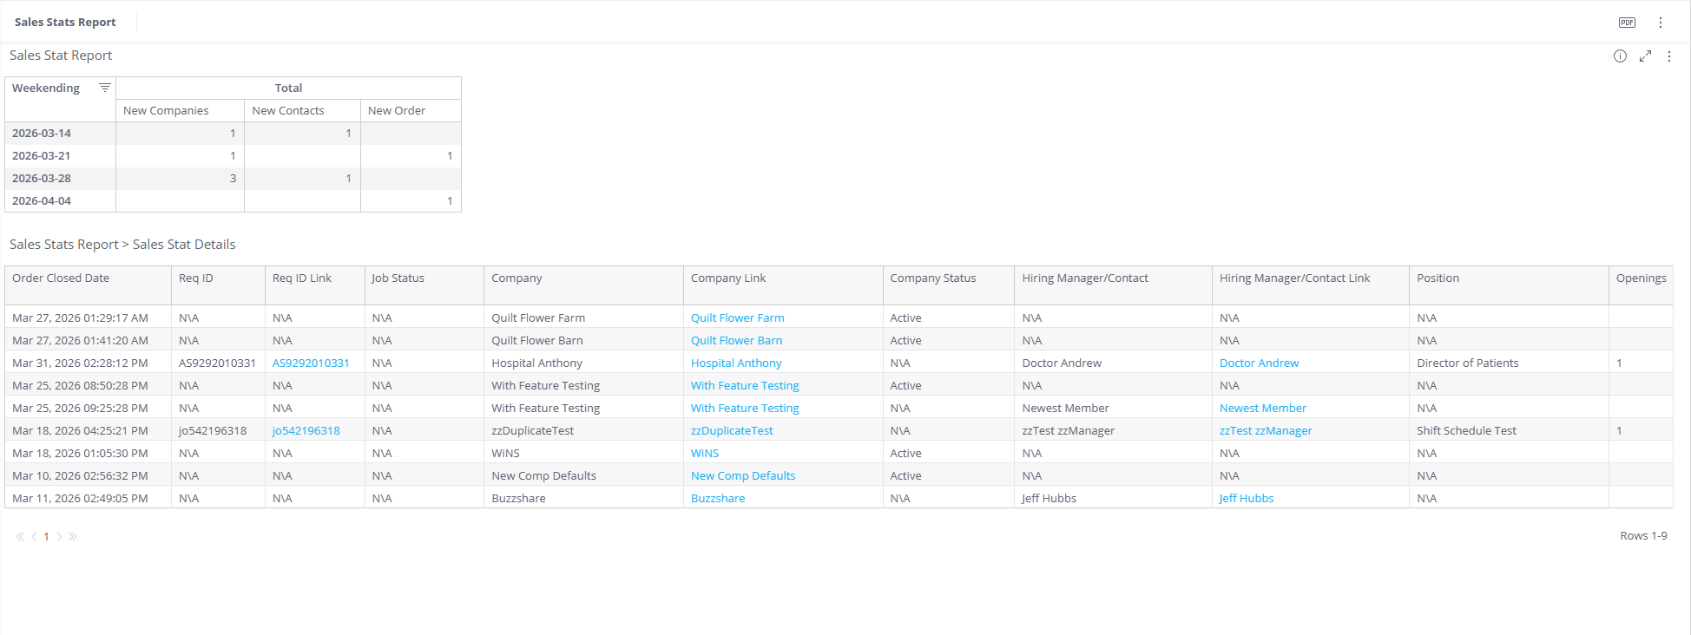Go to the next page arrow
Screen dimensions: 1691x635
pyautogui.click(x=59, y=537)
